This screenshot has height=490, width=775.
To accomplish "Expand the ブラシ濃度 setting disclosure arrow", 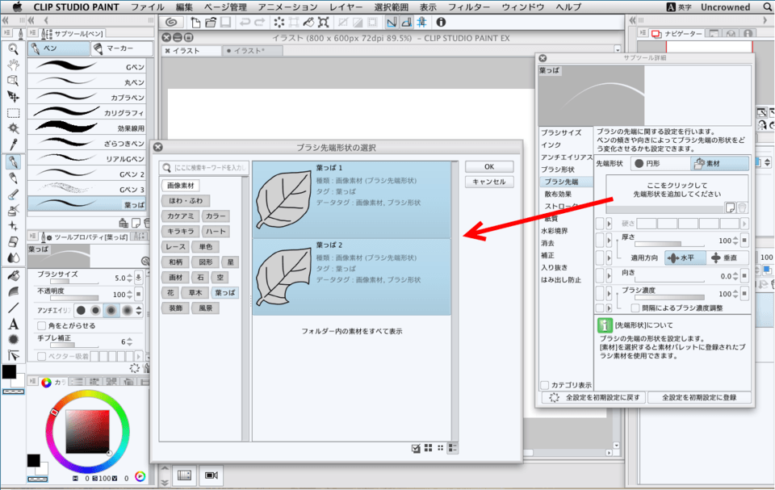I will coord(610,291).
